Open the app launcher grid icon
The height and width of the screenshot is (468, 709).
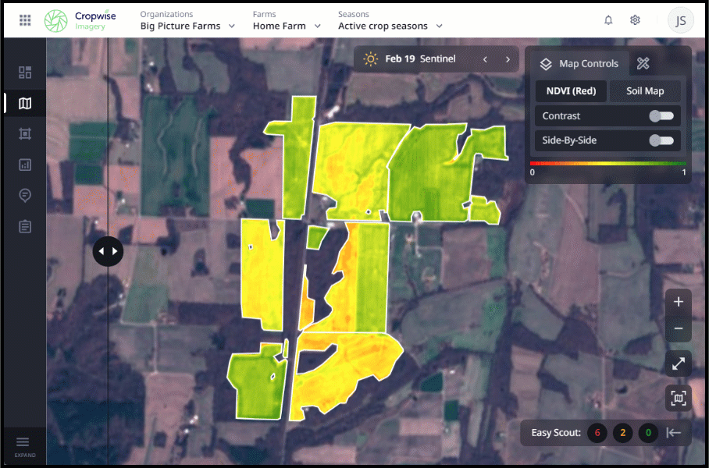[25, 20]
